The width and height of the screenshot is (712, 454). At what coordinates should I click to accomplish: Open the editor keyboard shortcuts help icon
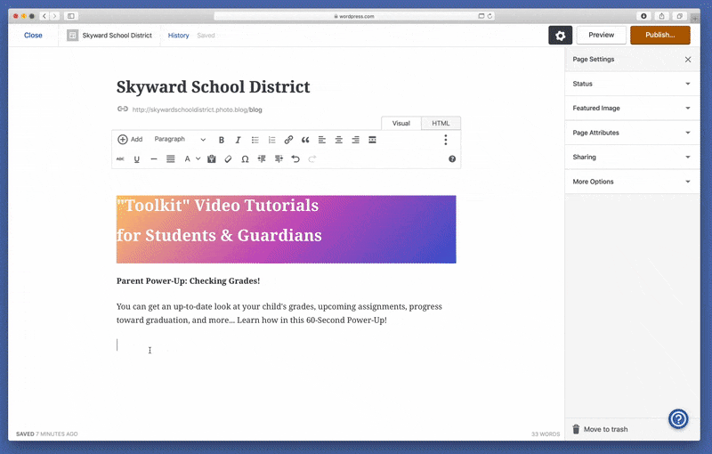(452, 158)
